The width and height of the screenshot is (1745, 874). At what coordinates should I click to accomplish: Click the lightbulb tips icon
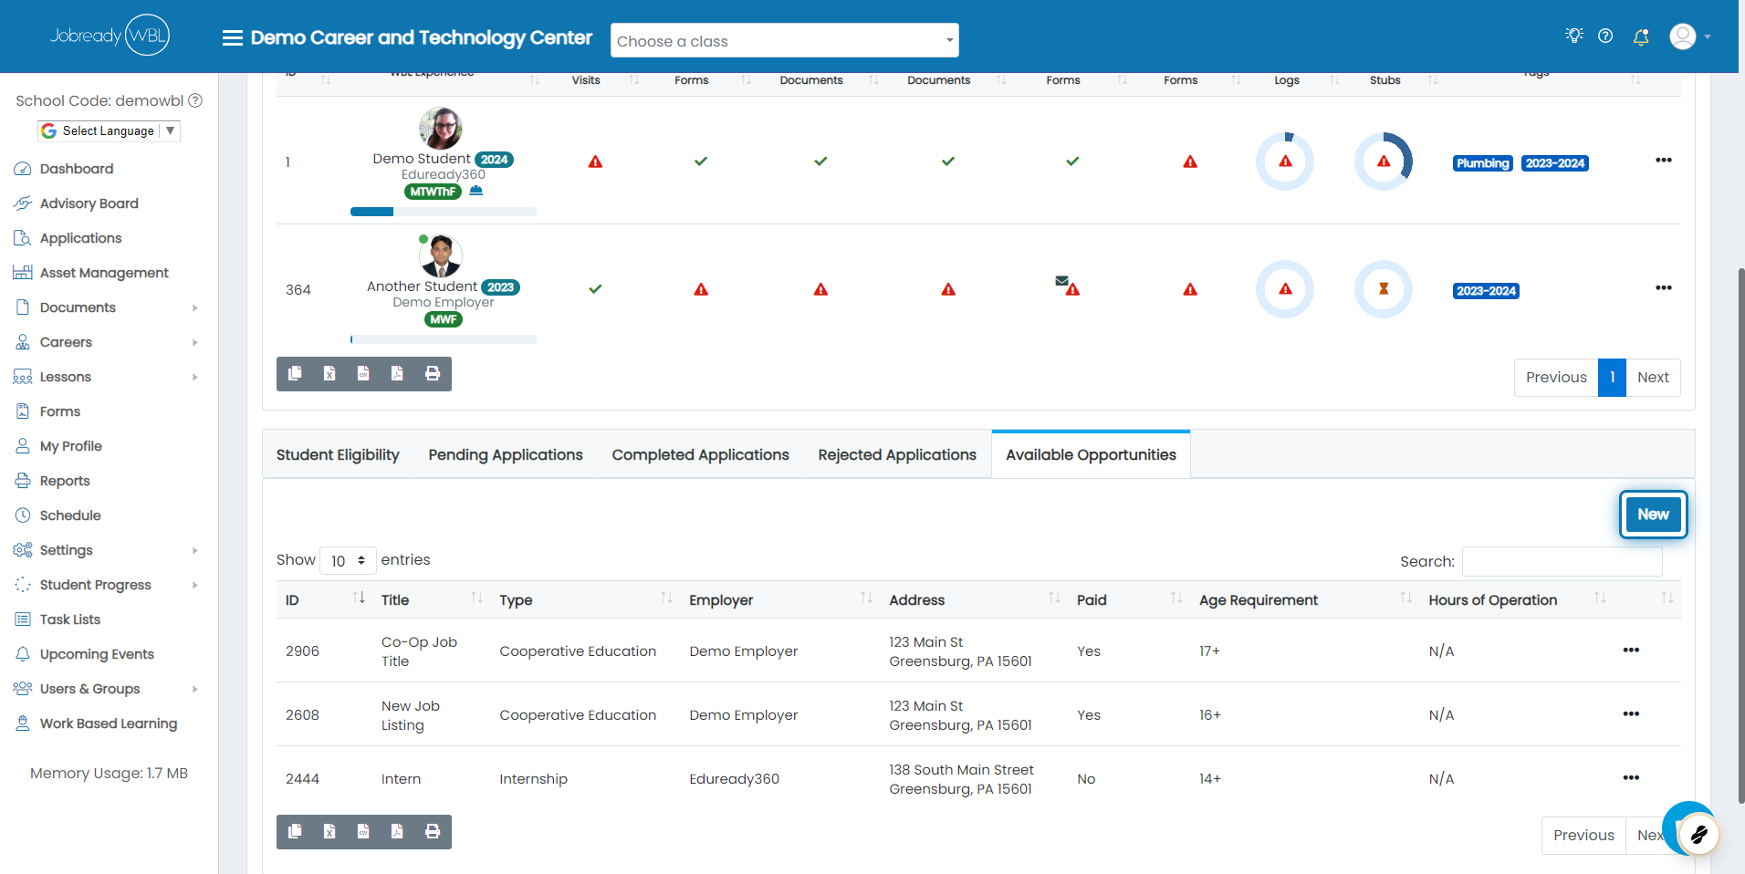click(x=1574, y=36)
